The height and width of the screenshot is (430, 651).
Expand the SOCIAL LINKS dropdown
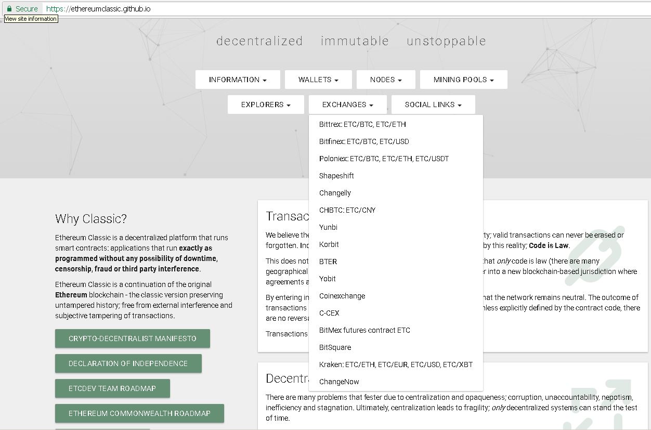point(433,105)
